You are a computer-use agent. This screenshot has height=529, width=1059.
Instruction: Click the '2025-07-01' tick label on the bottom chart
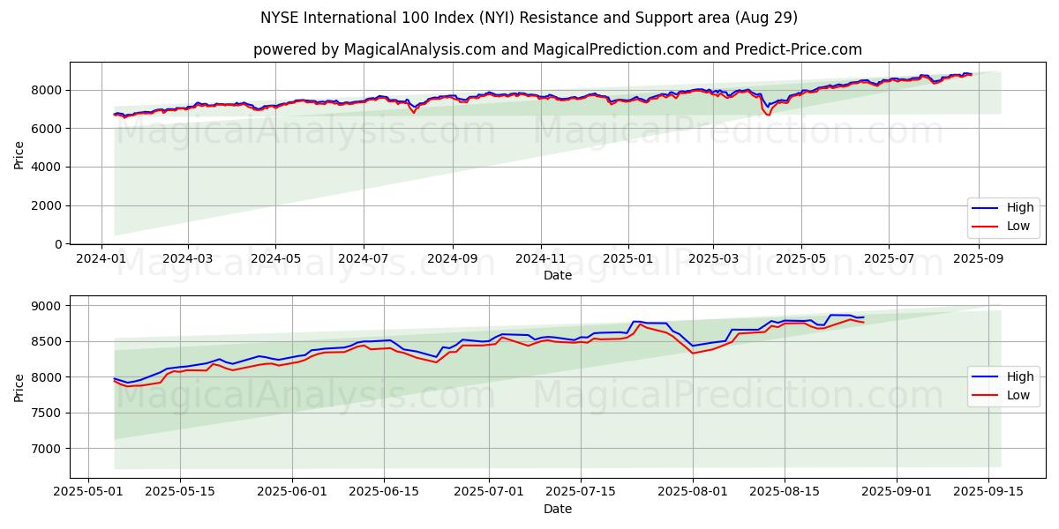point(489,493)
